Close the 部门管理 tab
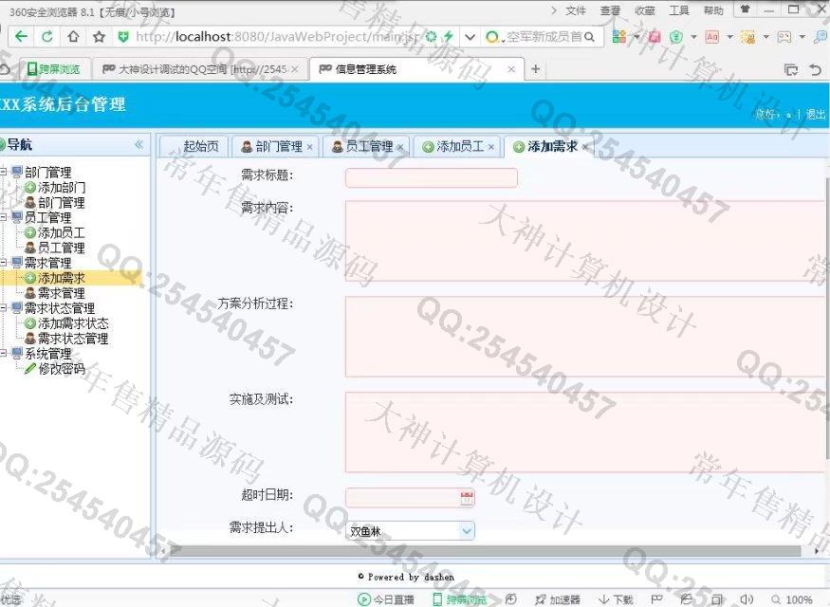Viewport: 830px width, 607px height. (309, 147)
